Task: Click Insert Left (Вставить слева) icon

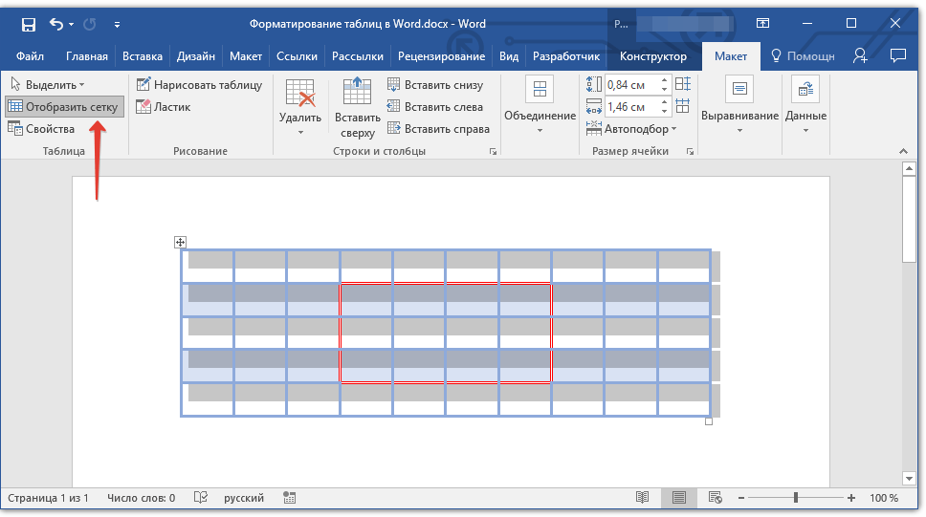Action: pos(393,107)
